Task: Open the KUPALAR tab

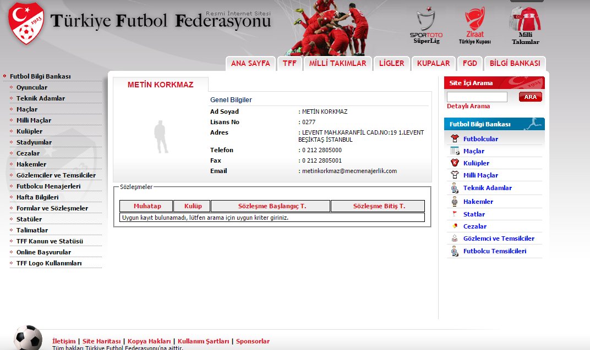Action: tap(433, 64)
